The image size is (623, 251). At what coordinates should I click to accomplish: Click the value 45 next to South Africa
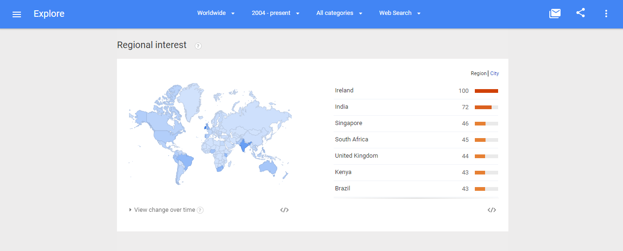(466, 140)
